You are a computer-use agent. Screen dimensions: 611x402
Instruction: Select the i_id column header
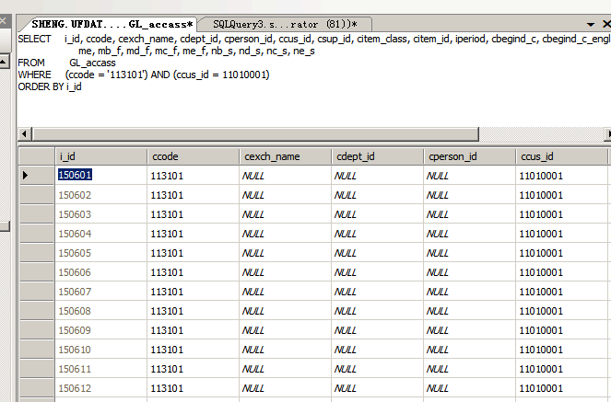(x=100, y=156)
